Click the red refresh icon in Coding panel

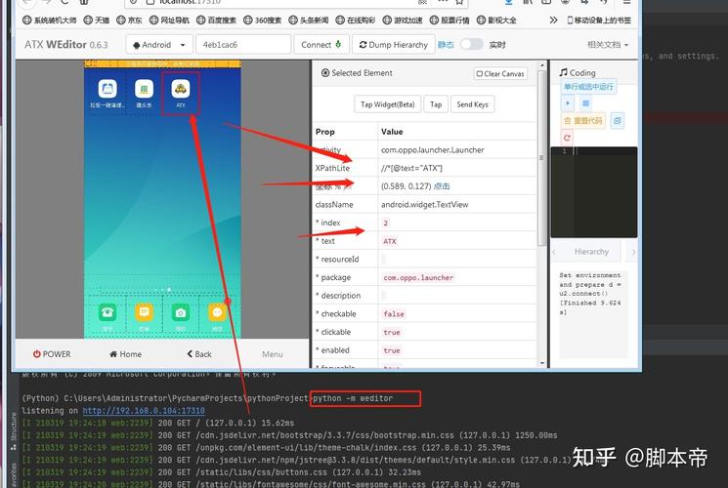click(x=567, y=138)
